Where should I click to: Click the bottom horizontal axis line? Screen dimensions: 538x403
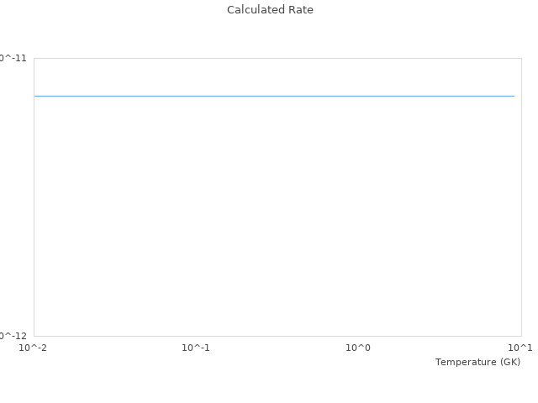click(277, 336)
